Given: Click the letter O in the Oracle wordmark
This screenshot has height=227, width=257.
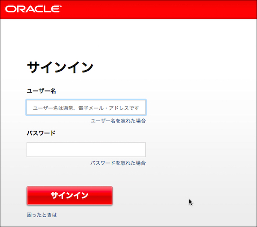Looking at the screenshot, I should [10, 9].
